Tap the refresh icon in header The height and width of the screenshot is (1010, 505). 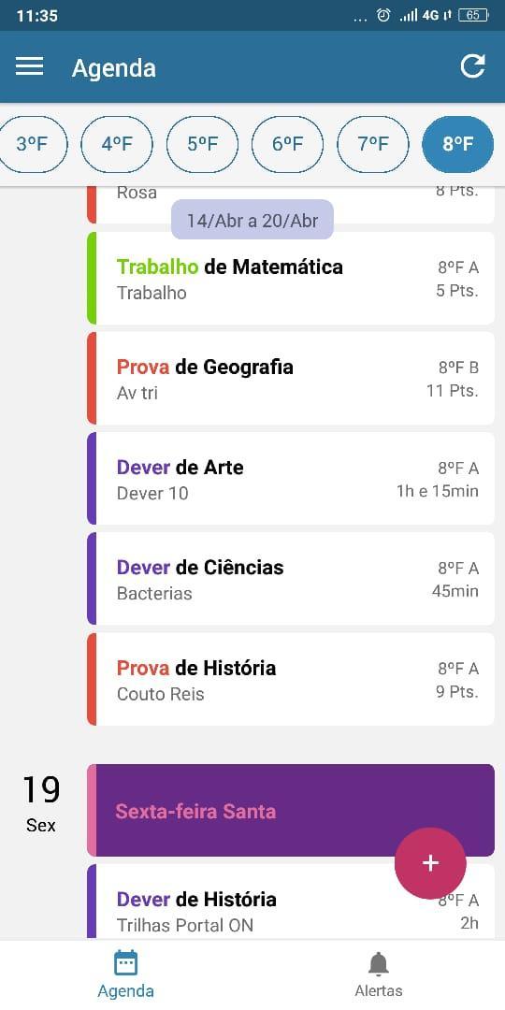[472, 66]
